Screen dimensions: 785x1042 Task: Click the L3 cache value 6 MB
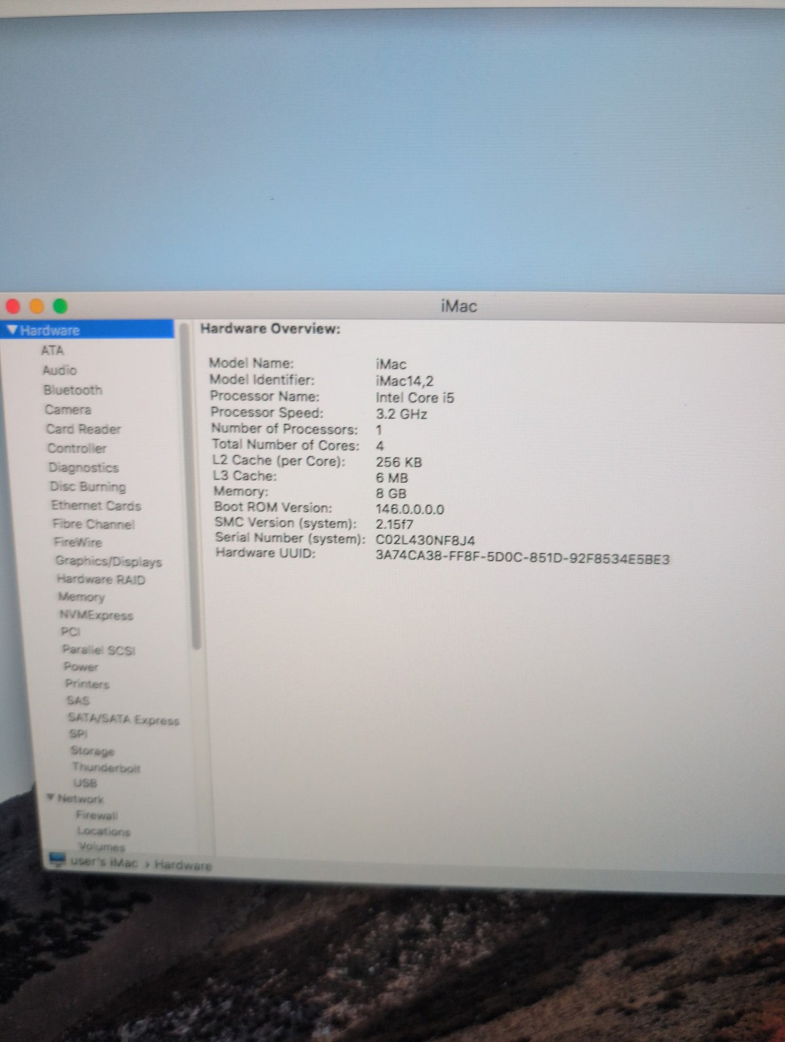pos(392,478)
